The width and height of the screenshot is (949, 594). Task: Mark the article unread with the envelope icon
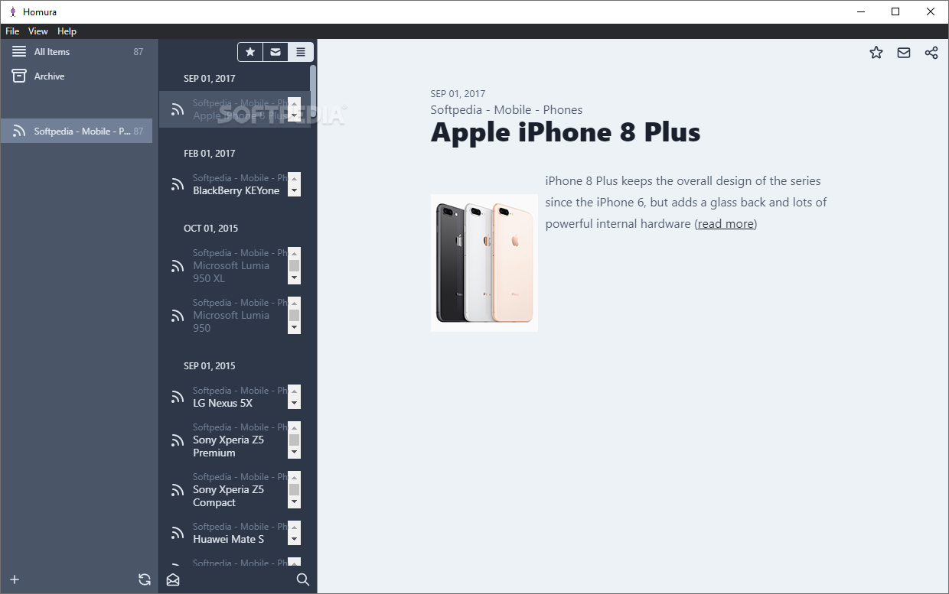904,53
